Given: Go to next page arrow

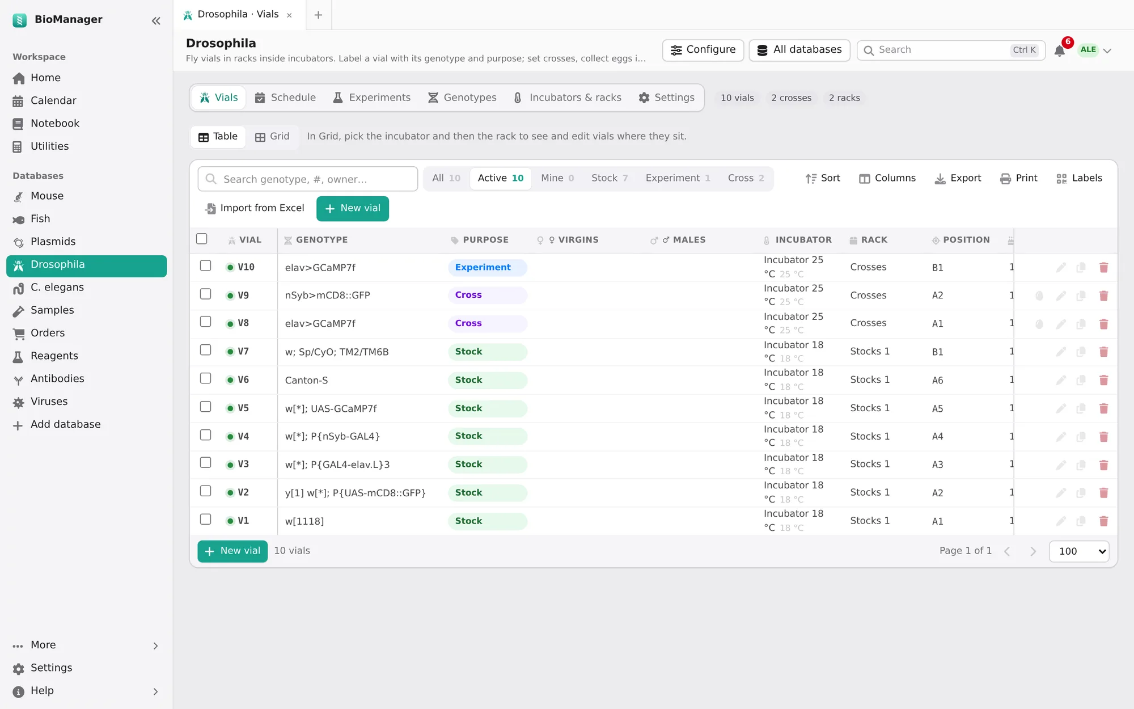Looking at the screenshot, I should click(1033, 551).
